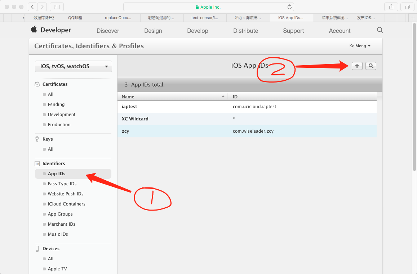
Task: Click the Safari back arrow
Action: pyautogui.click(x=32, y=7)
